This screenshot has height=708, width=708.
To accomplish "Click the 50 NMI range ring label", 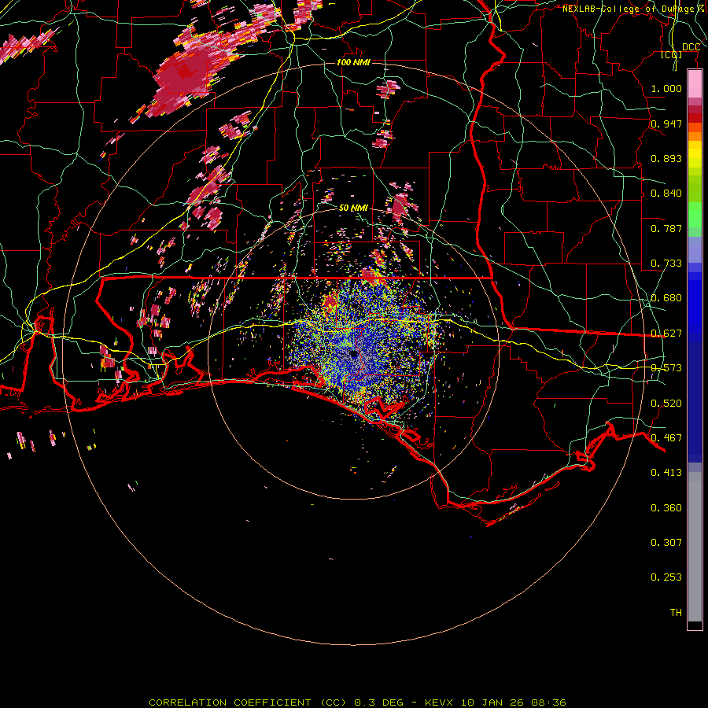I will pos(353,208).
